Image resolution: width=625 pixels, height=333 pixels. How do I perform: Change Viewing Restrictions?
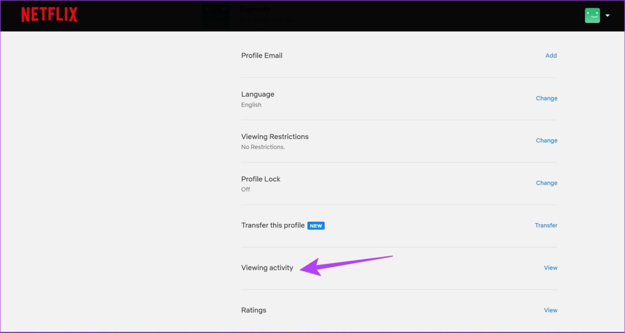tap(546, 140)
